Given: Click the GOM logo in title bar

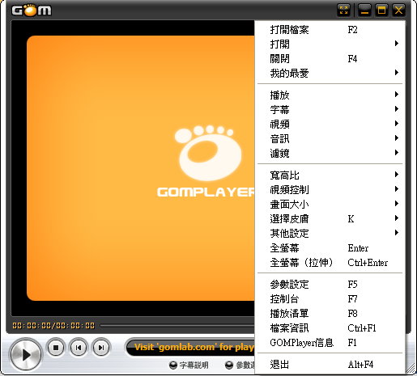Looking at the screenshot, I should coord(32,11).
